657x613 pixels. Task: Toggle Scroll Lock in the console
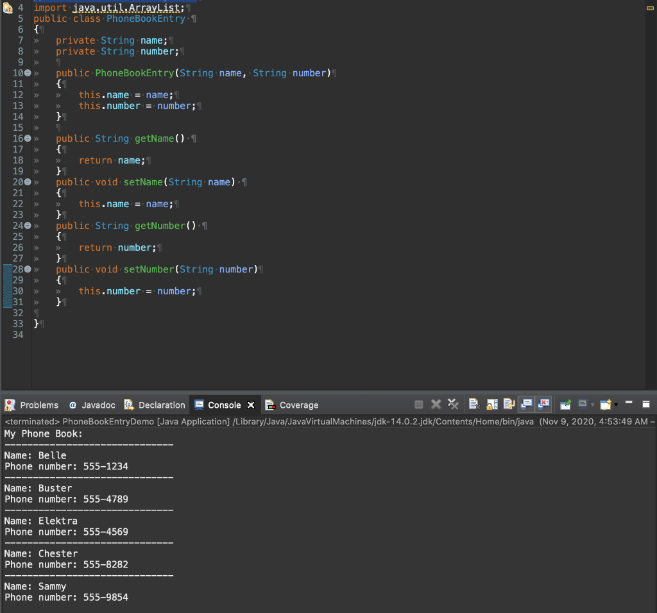coord(492,404)
